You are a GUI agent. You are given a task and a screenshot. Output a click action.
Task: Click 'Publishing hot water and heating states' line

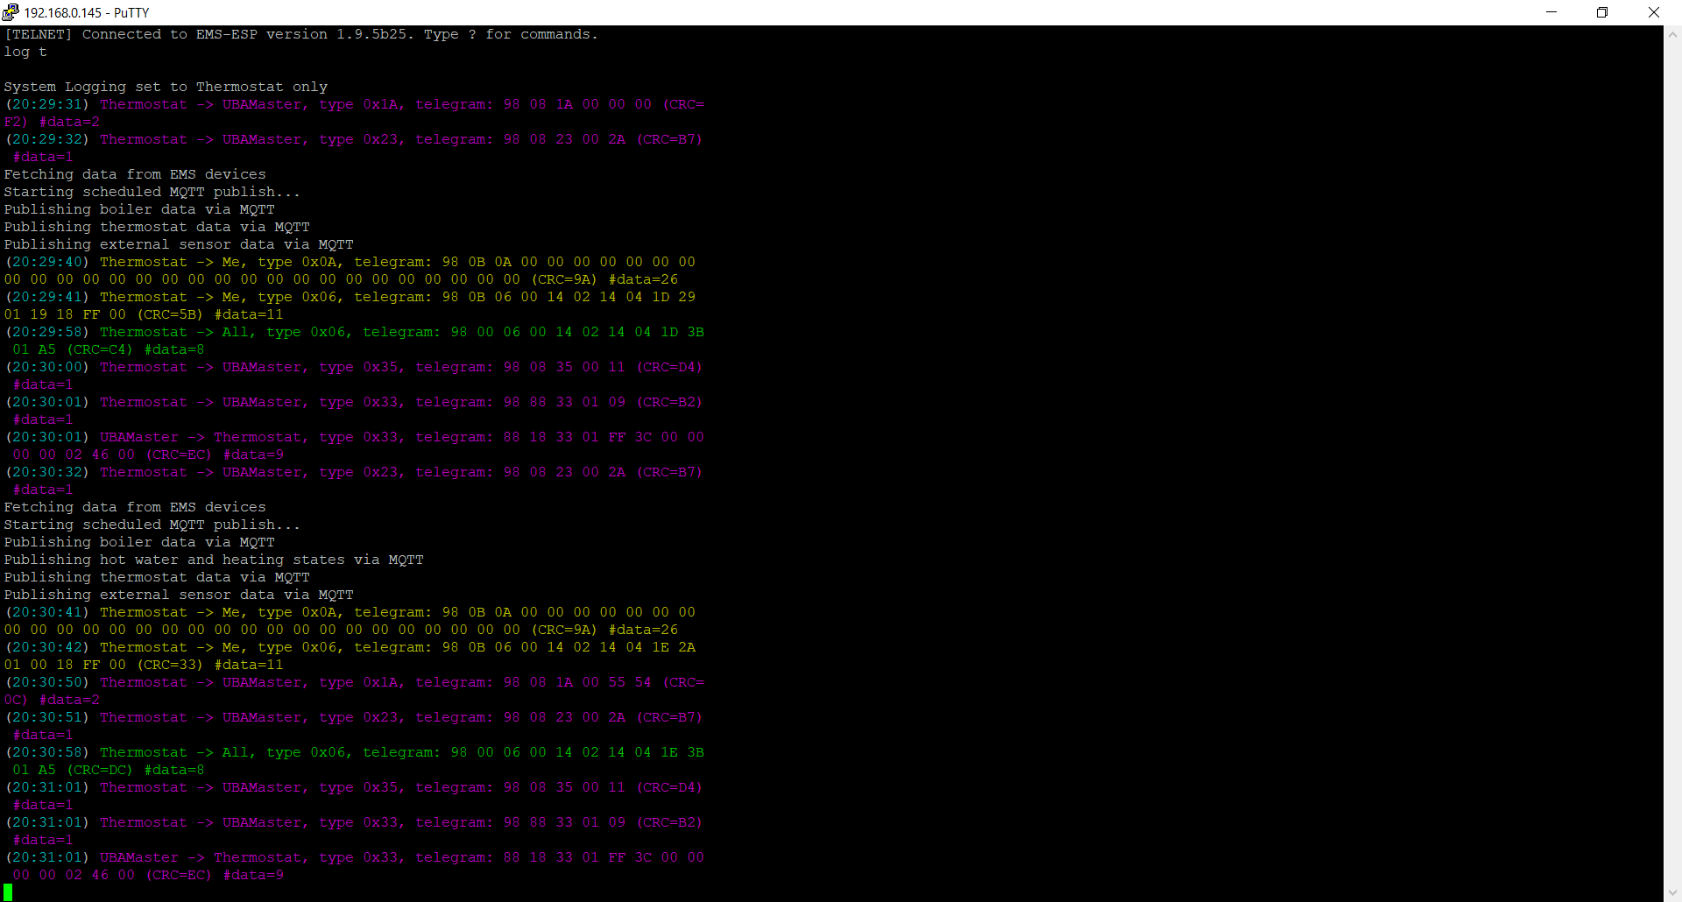(214, 560)
